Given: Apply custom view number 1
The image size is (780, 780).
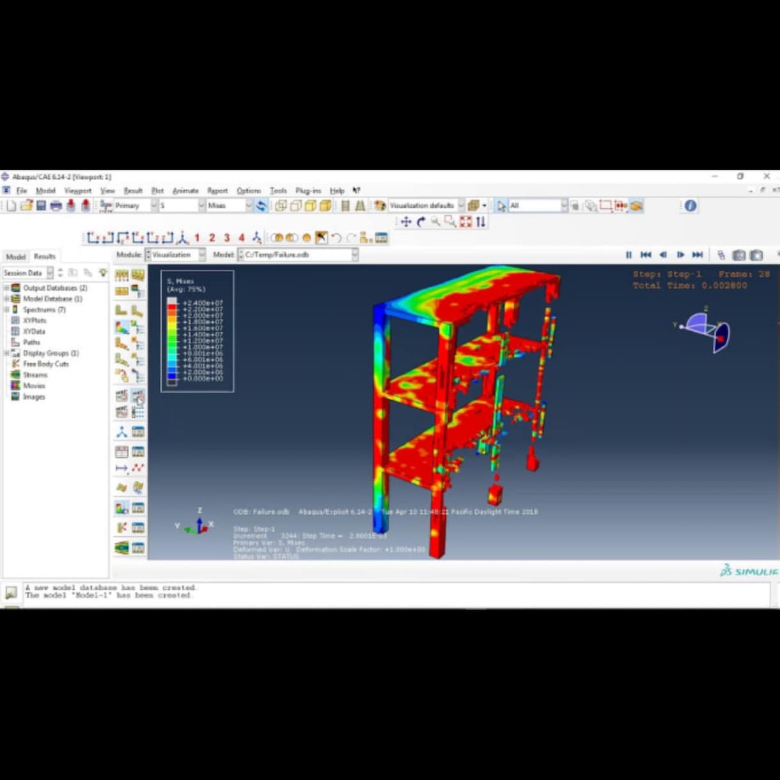Looking at the screenshot, I should pyautogui.click(x=197, y=238).
